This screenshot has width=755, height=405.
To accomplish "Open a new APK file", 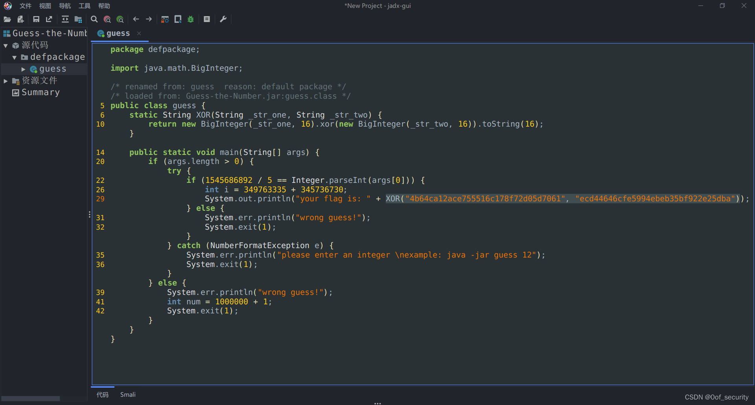I will 7,19.
